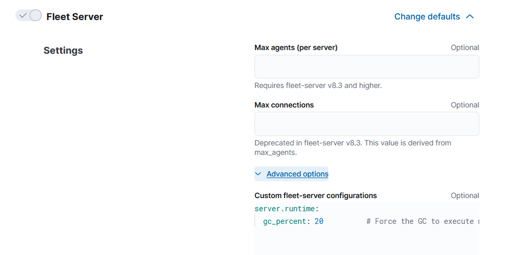Click the Max agents (per server) label
Screen dimensions: 531x255
pyautogui.click(x=296, y=47)
